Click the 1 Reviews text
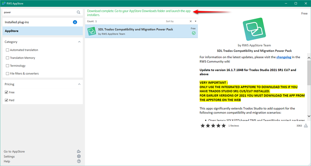 (x=234, y=126)
